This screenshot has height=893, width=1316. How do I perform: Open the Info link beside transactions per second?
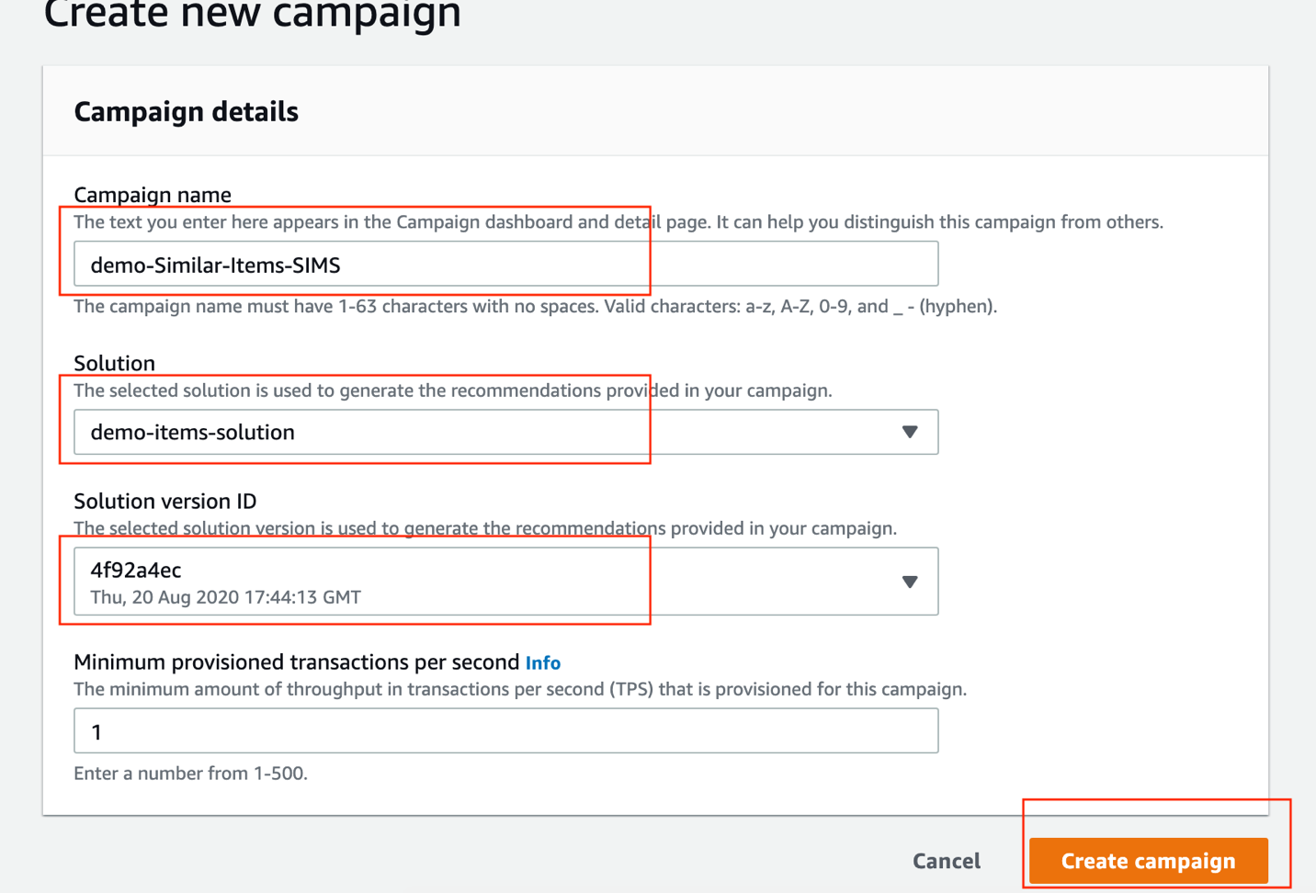tap(543, 662)
